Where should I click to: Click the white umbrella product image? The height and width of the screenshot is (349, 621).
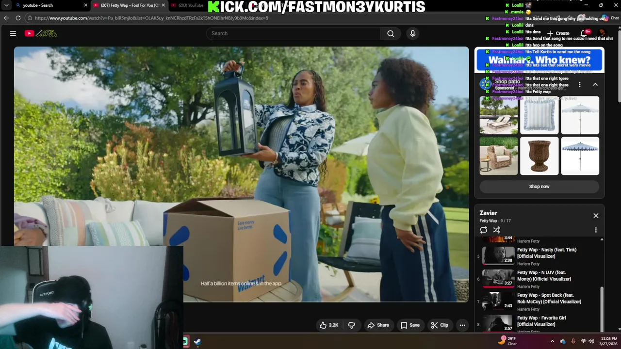click(x=580, y=115)
